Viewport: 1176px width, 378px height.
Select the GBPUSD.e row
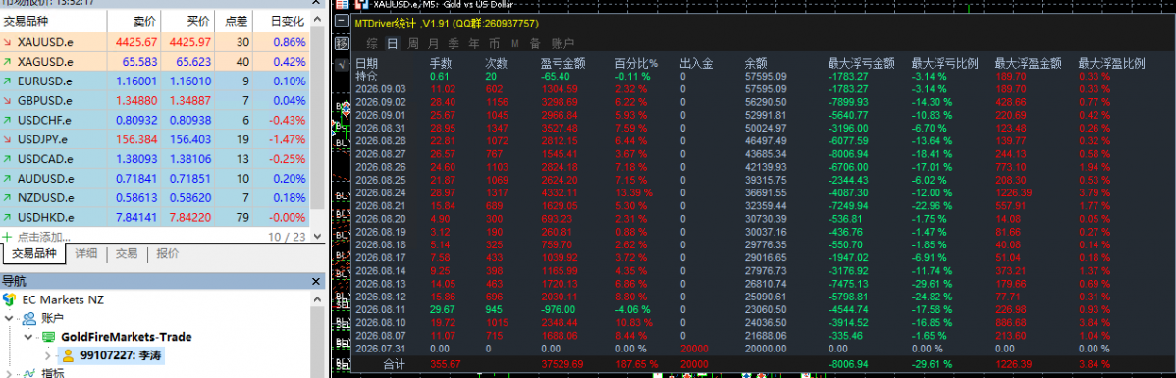click(x=154, y=100)
